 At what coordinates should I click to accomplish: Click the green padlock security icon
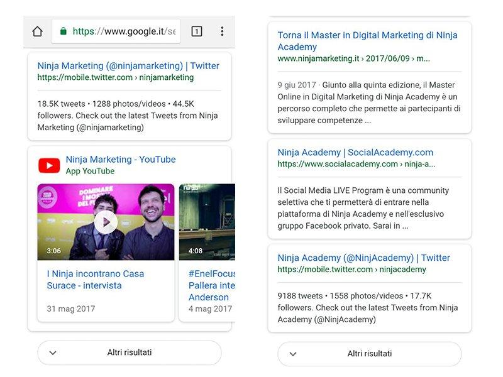pyautogui.click(x=63, y=31)
